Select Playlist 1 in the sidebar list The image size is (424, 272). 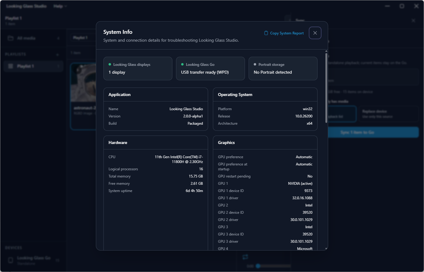click(33, 66)
